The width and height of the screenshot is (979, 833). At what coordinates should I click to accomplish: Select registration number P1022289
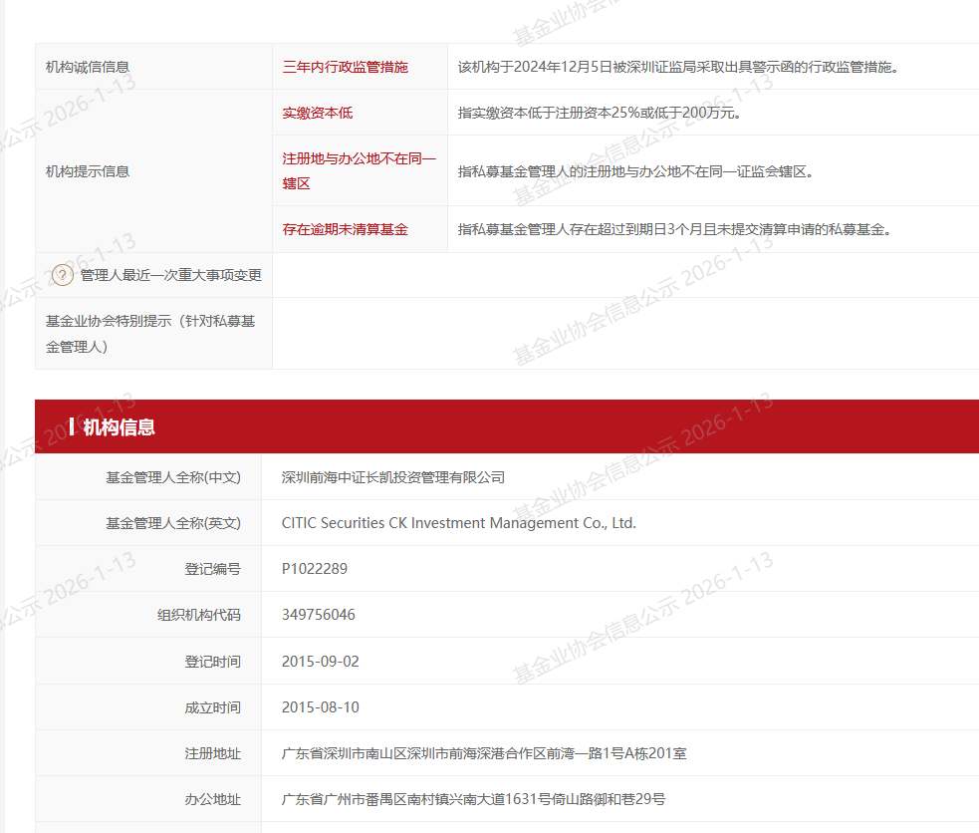click(x=315, y=569)
